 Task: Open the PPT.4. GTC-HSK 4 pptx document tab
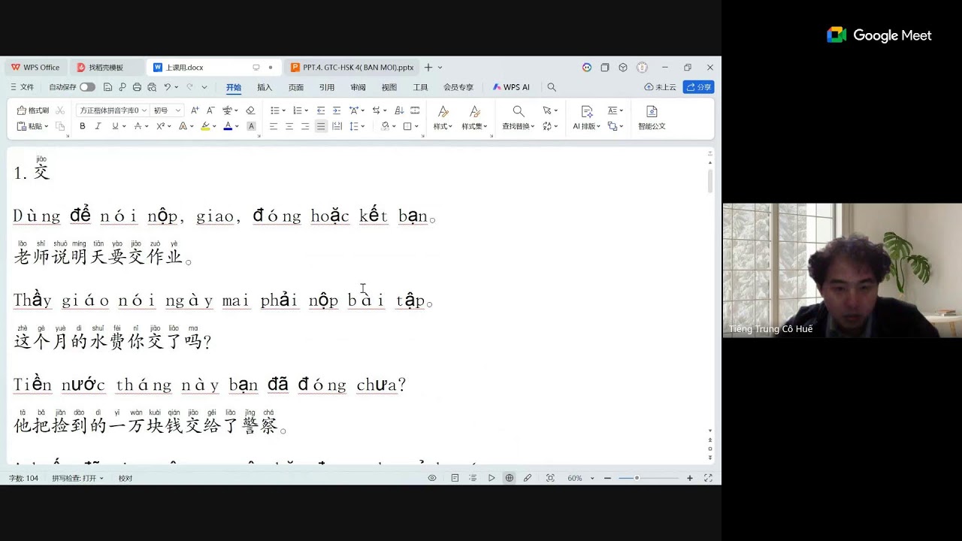(352, 68)
